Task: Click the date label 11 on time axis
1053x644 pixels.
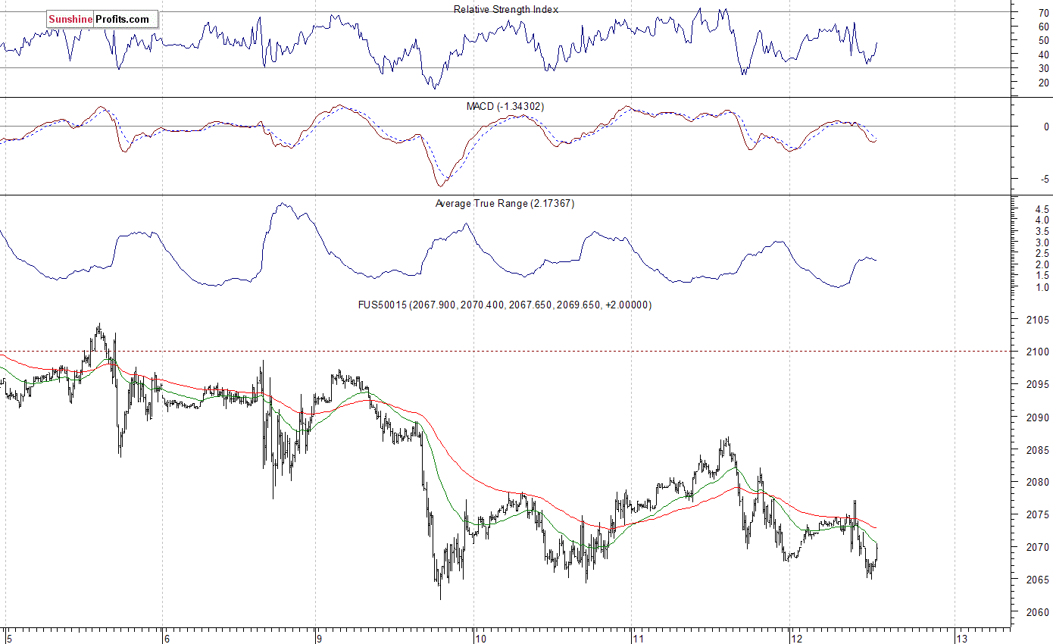Action: 638,638
